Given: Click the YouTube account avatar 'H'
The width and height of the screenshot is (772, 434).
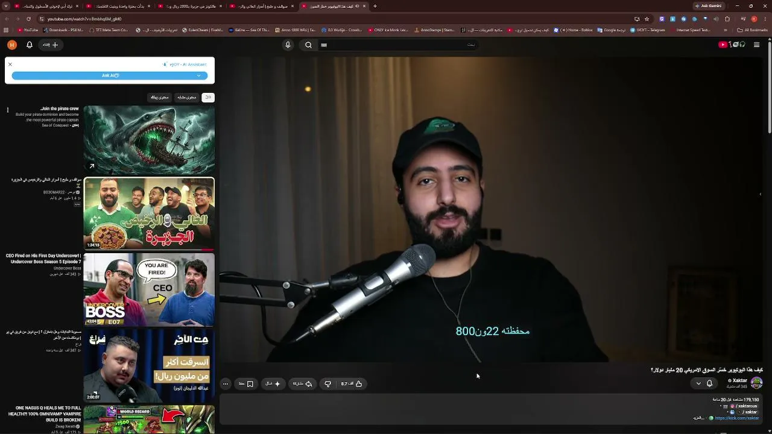Looking at the screenshot, I should click(x=12, y=45).
